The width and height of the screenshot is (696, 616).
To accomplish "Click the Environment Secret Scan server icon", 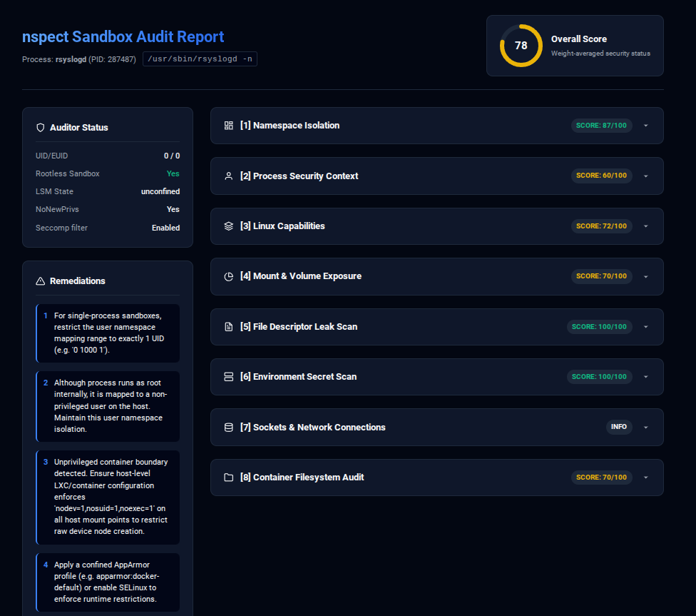I will tap(229, 377).
